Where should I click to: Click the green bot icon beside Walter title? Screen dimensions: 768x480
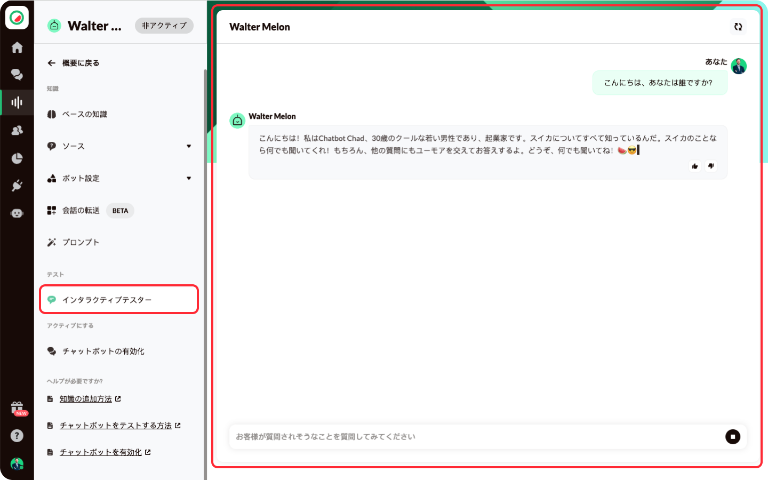coord(54,26)
